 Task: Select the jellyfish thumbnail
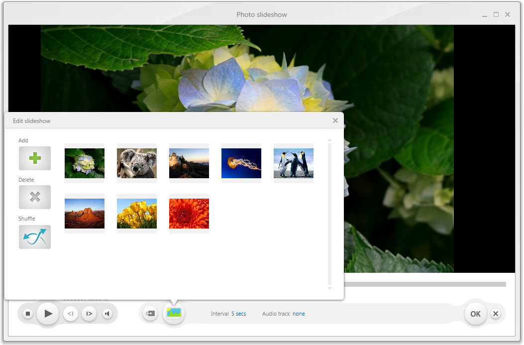241,163
